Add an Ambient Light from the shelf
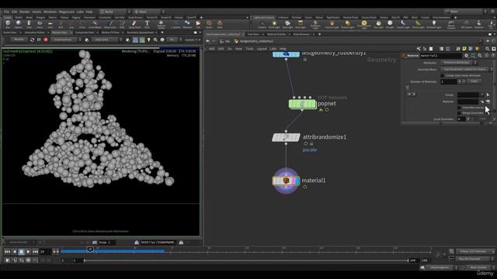This screenshot has height=279, width=497. (434, 24)
